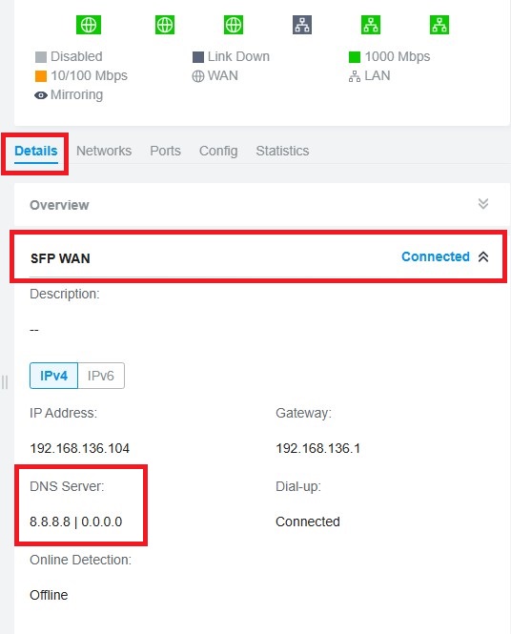511x634 pixels.
Task: Click the green 1000 Mbps legend swatch
Action: point(355,57)
